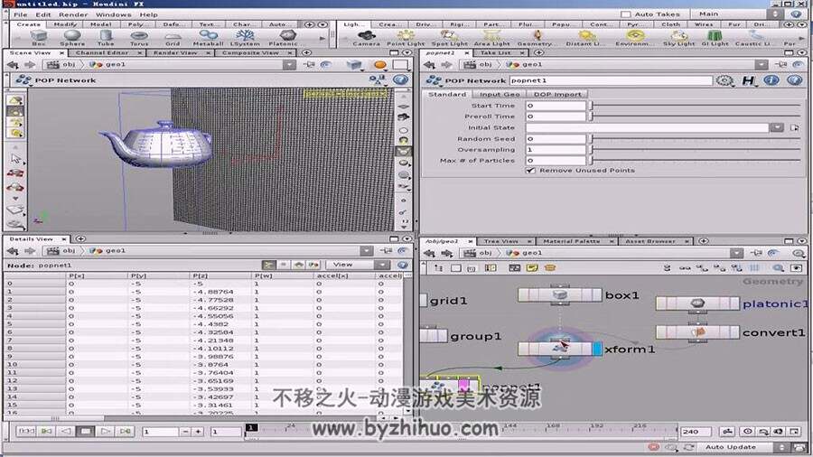Image resolution: width=813 pixels, height=457 pixels.
Task: Add an Environment light from the shelf
Action: (x=633, y=38)
